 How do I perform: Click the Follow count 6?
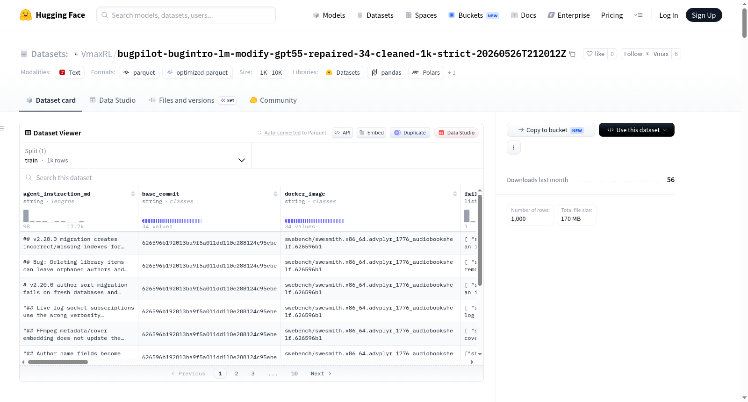click(x=676, y=54)
